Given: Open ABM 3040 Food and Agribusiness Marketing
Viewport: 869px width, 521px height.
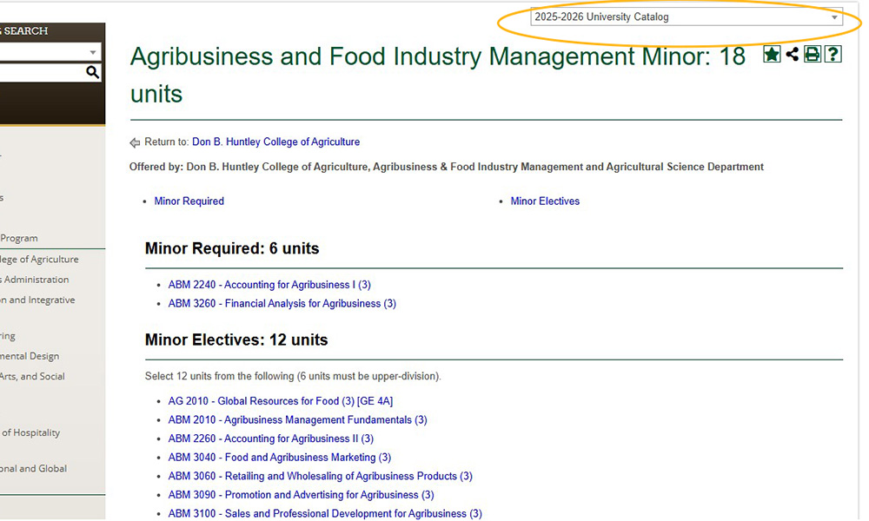Looking at the screenshot, I should pyautogui.click(x=279, y=457).
